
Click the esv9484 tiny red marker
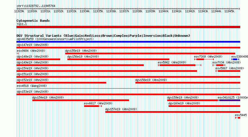click(x=17, y=53)
